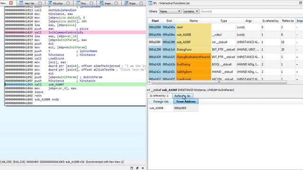
Task: Select the 'start' function name cell
Action: point(194,27)
